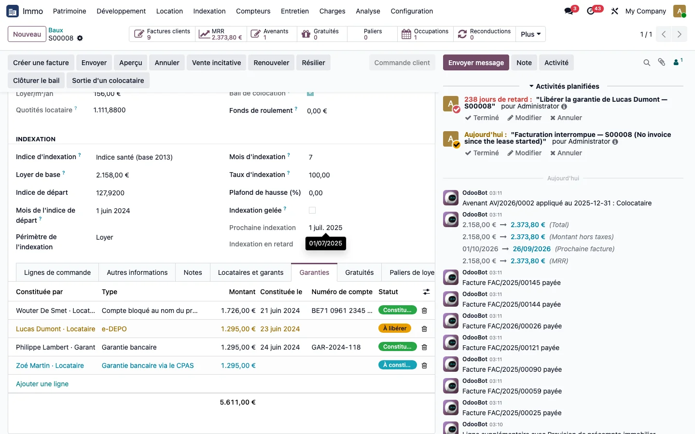Screen dimensions: 695x434
Task: Search messages with the magnifier icon
Action: click(x=647, y=63)
